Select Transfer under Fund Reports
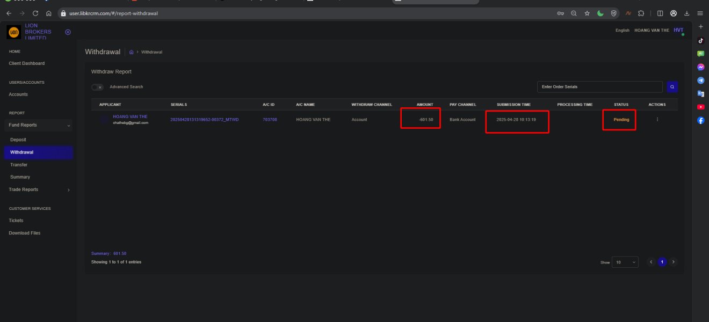The width and height of the screenshot is (709, 322). coord(19,165)
